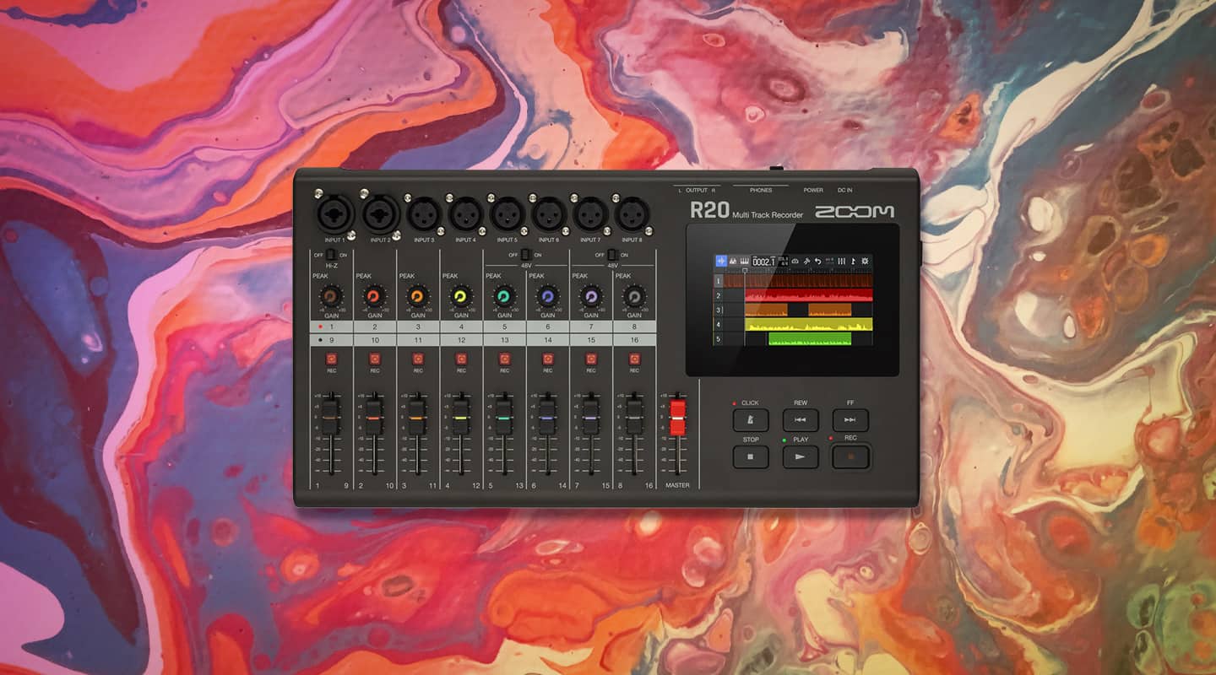The width and height of the screenshot is (1216, 675).
Task: Arm the REC button on channel 1
Action: [x=332, y=359]
